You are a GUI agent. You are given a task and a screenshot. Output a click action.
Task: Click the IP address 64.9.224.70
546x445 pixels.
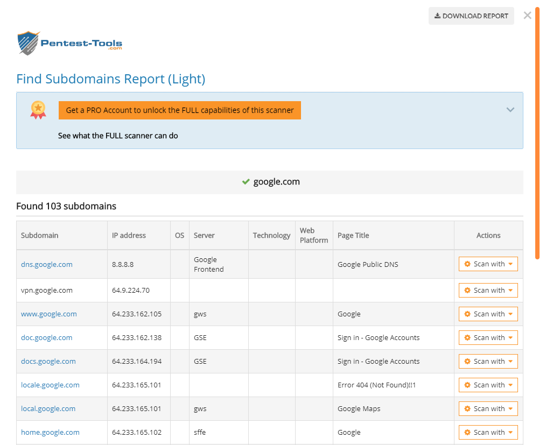click(x=131, y=291)
